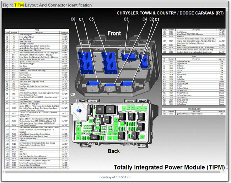Click the 'Relays' table heading
The image size is (231, 183).
pos(194,56)
